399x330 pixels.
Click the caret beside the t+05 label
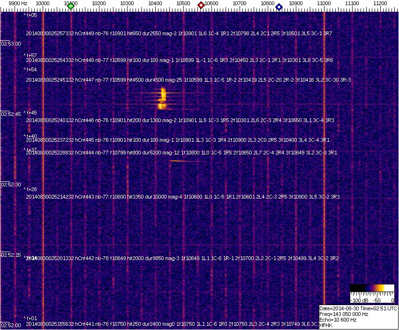click(25, 15)
